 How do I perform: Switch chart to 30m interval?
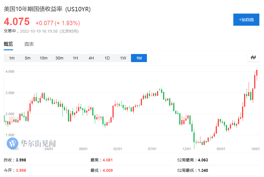[x=60, y=58]
